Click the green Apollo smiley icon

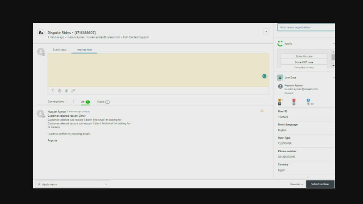(x=280, y=43)
